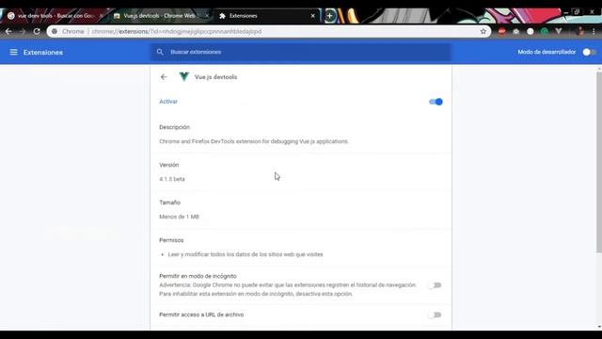The height and width of the screenshot is (339, 602).
Task: Go back with browser back arrow
Action: click(8, 31)
